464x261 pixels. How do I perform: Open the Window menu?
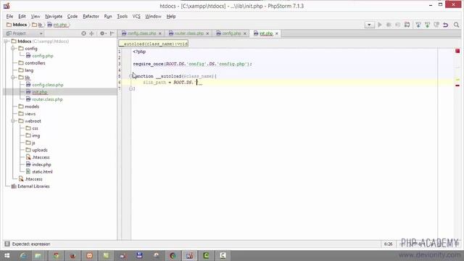click(153, 16)
